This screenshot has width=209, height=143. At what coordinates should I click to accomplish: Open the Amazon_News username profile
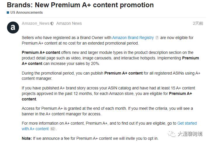[x=36, y=23]
